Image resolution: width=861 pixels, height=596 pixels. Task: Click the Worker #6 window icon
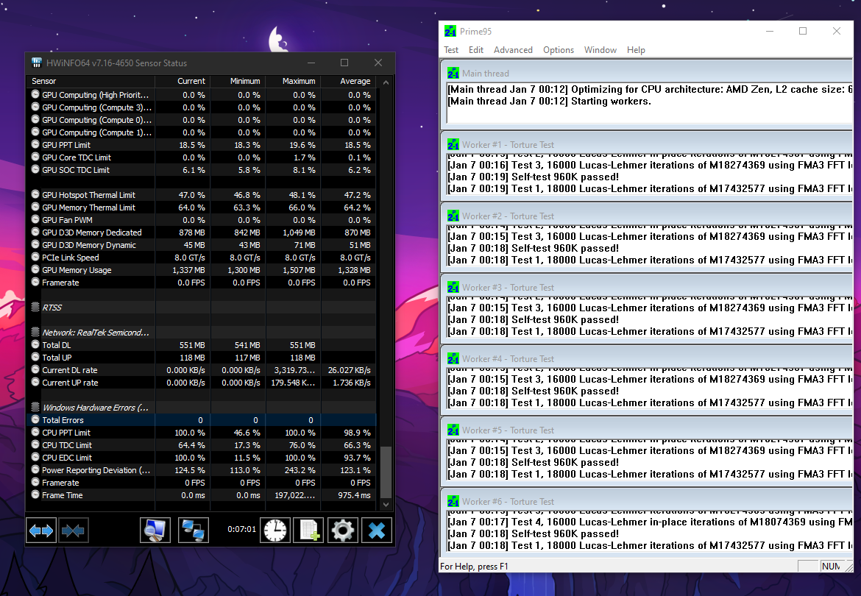click(x=453, y=501)
